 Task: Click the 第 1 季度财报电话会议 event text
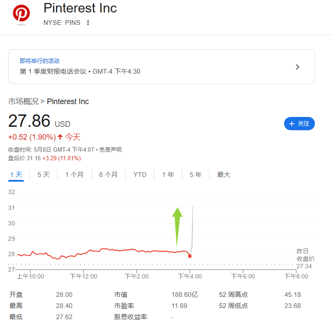(53, 72)
